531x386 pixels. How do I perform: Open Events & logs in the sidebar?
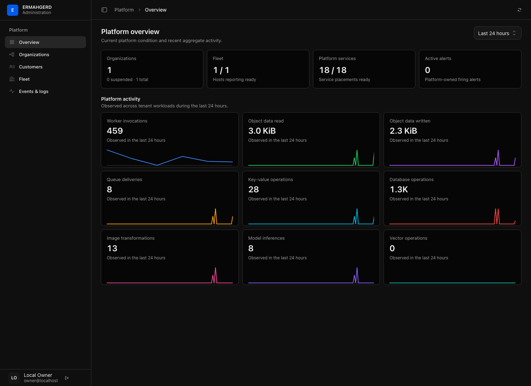coord(45,91)
